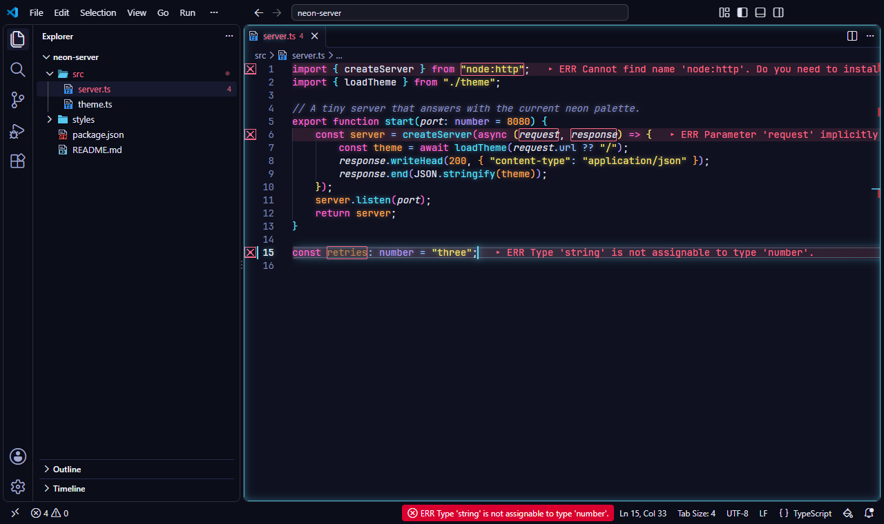Click the request parameter on line 6
The image size is (884, 524).
click(x=539, y=134)
